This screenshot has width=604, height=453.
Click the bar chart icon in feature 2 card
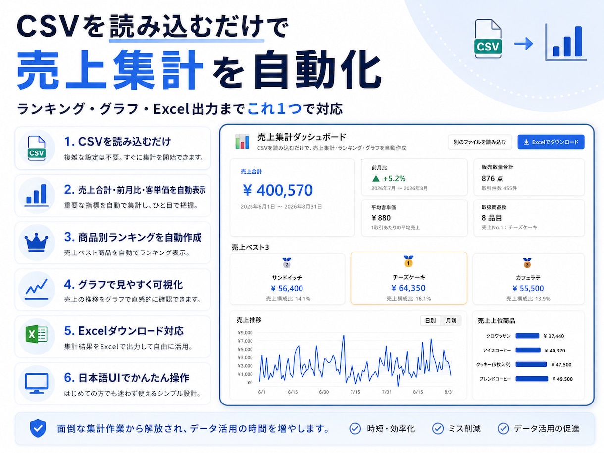click(x=37, y=195)
